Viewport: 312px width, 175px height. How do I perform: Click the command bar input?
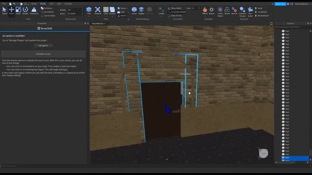[x=155, y=166]
